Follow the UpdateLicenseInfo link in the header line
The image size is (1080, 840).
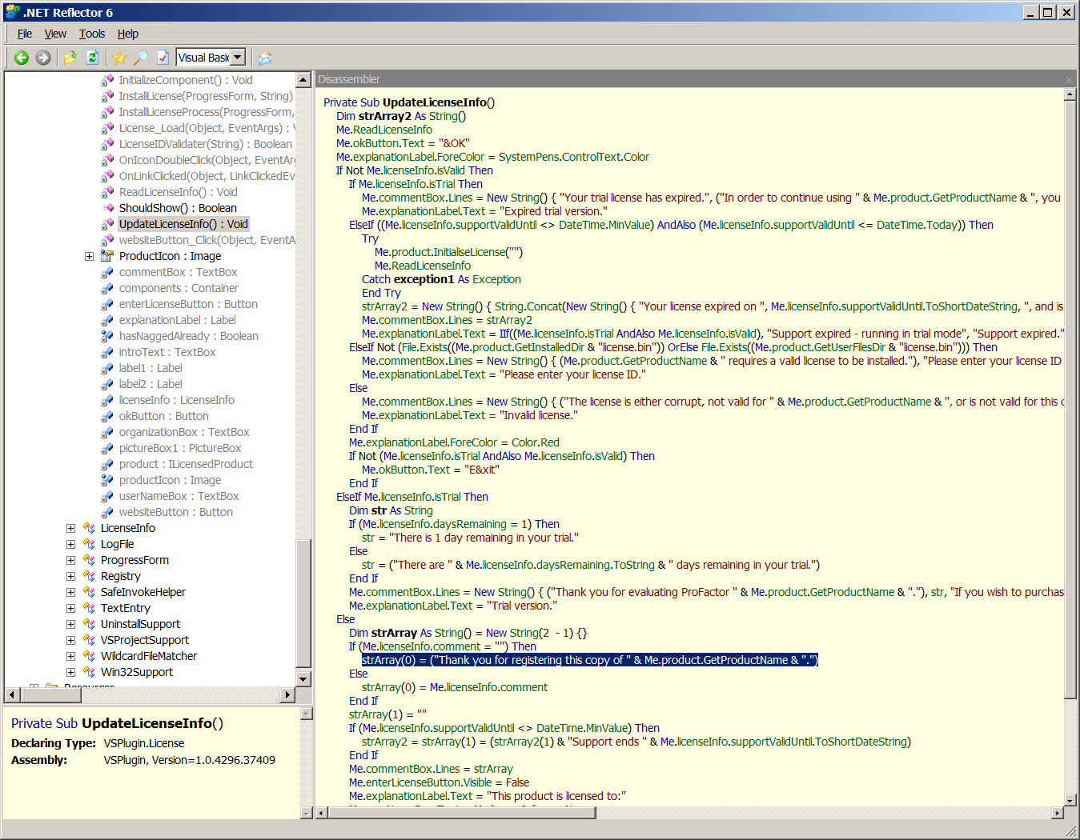[x=434, y=102]
